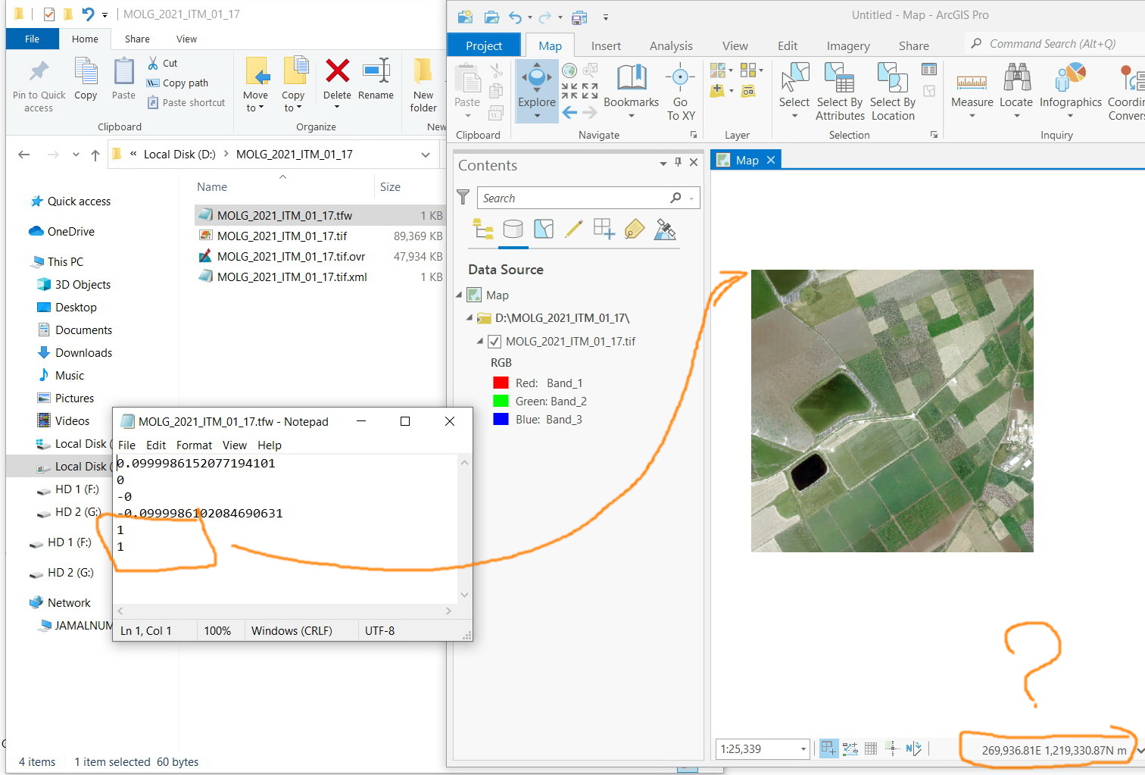Viewport: 1145px width, 775px height.
Task: Open the Locate binoculars tool
Action: (x=1016, y=91)
